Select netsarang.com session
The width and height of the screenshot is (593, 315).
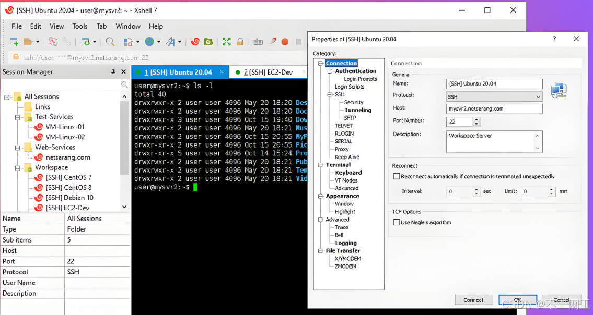point(68,157)
